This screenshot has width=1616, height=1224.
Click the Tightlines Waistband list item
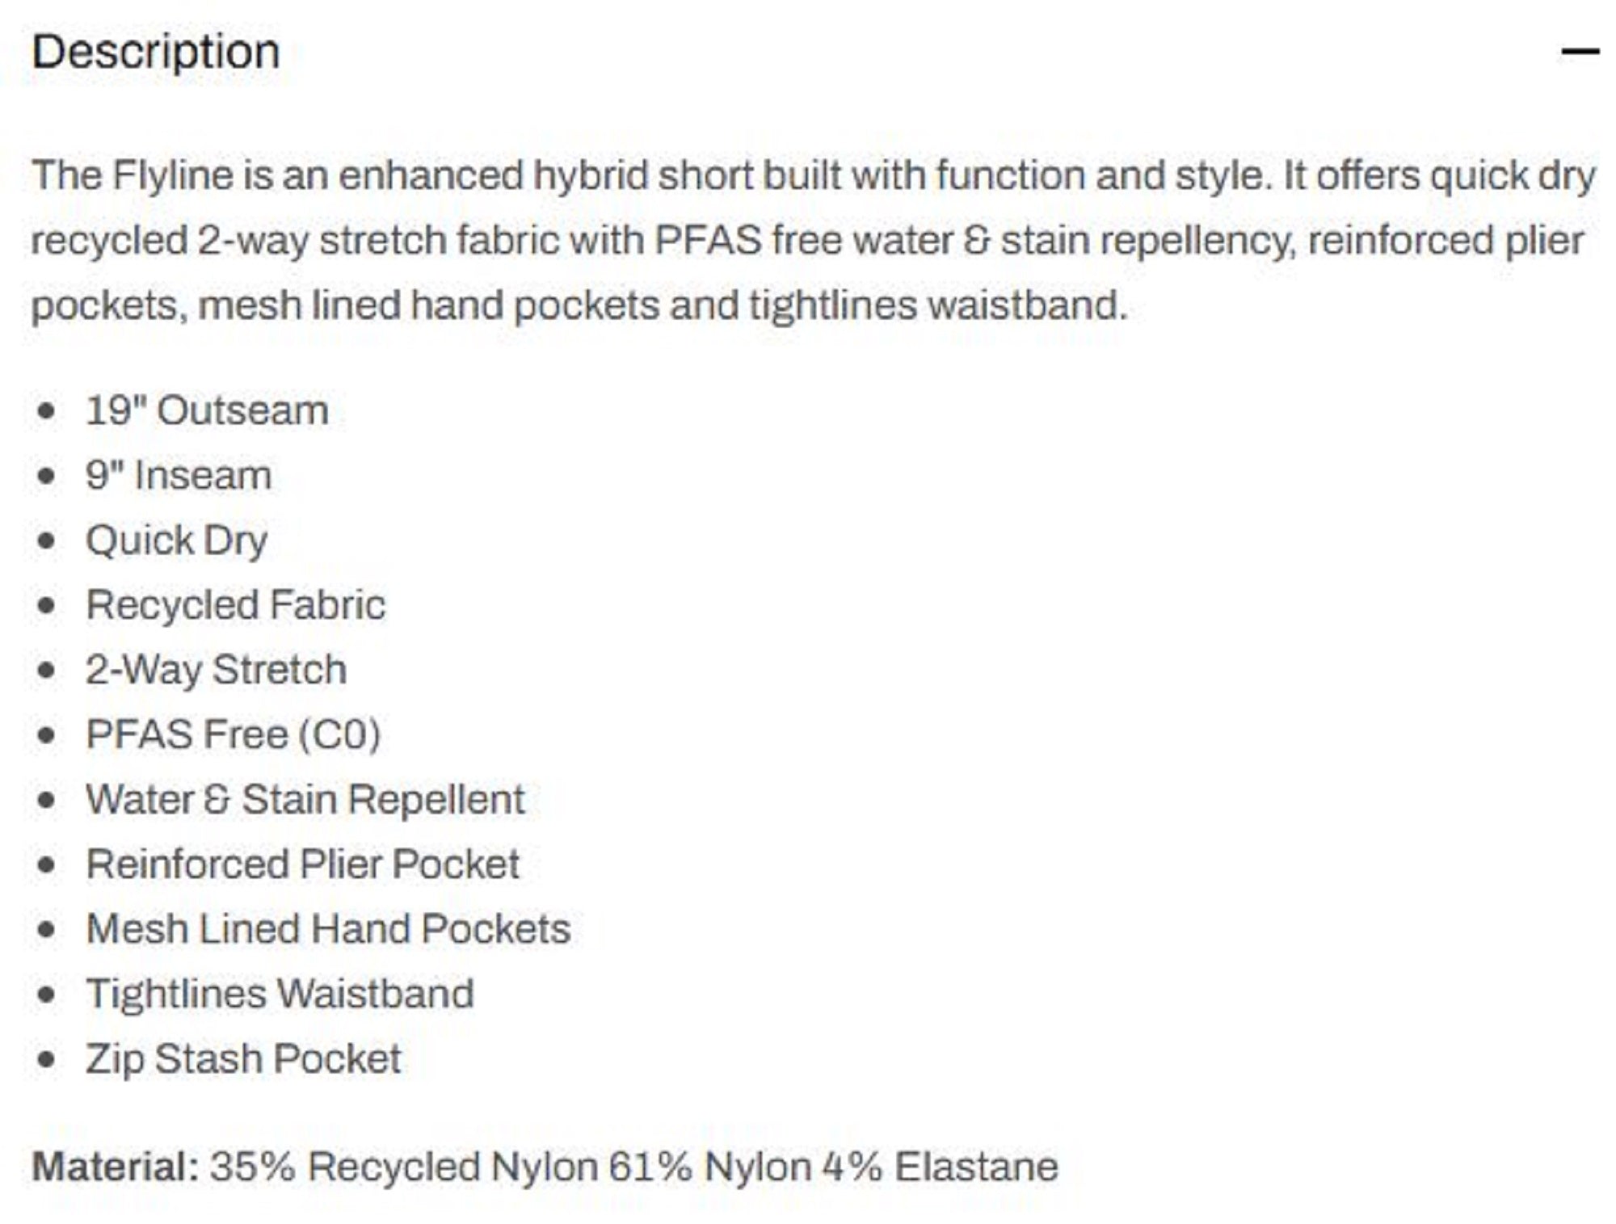click(x=280, y=994)
